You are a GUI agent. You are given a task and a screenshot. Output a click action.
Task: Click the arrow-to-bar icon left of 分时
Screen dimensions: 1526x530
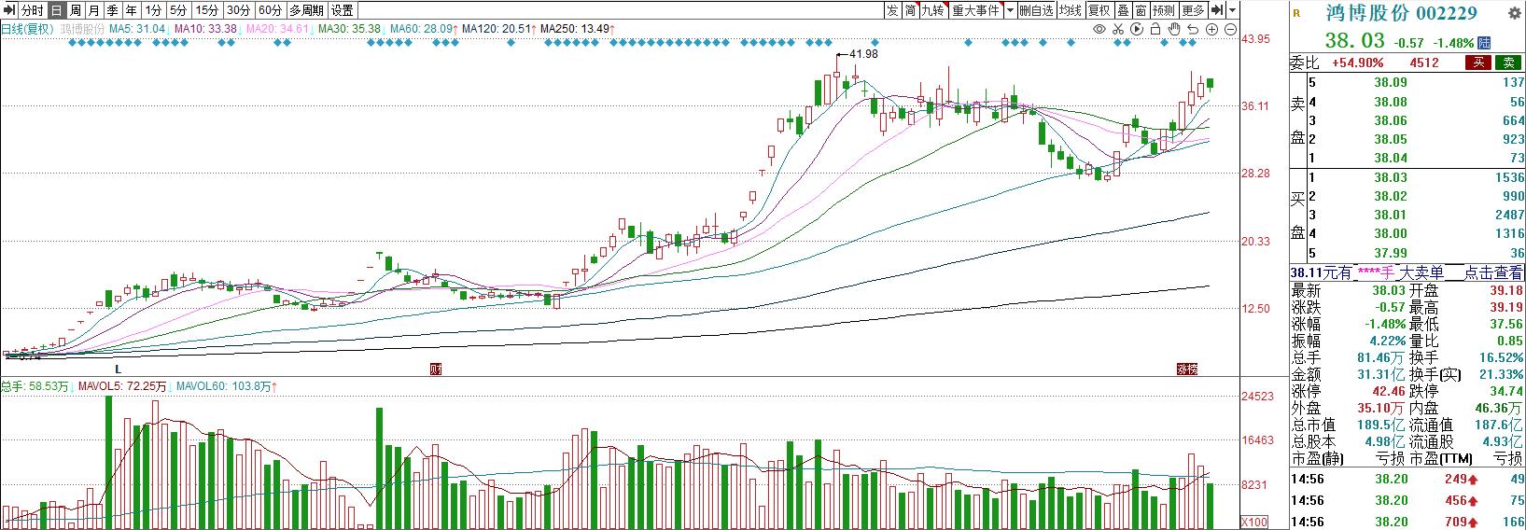pyautogui.click(x=8, y=10)
